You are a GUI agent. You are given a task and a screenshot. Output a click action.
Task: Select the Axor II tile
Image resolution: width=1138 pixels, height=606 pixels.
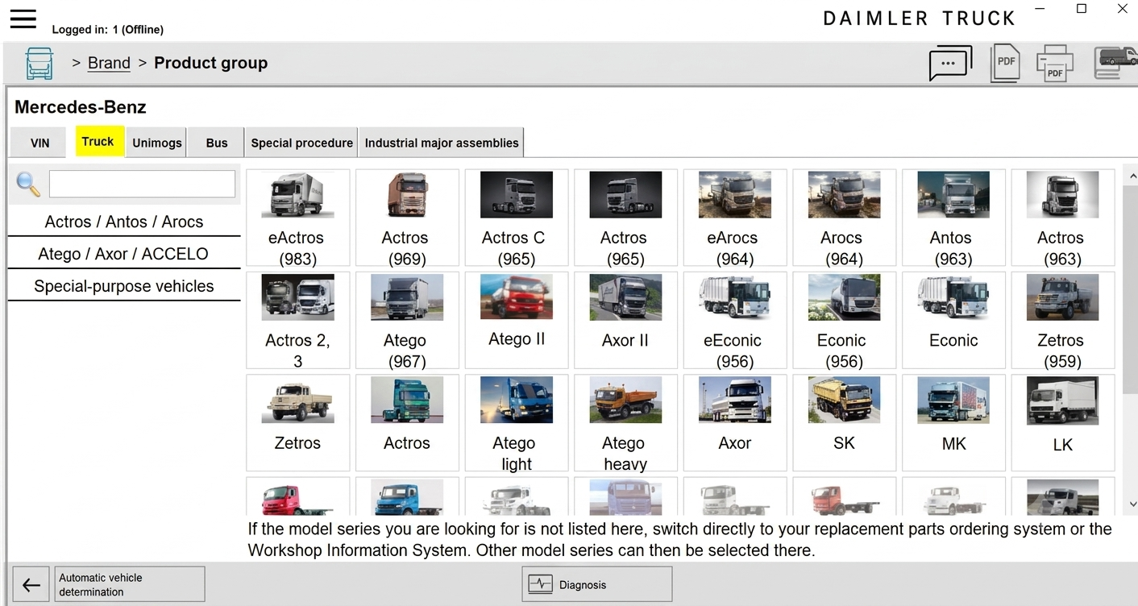[x=625, y=320]
